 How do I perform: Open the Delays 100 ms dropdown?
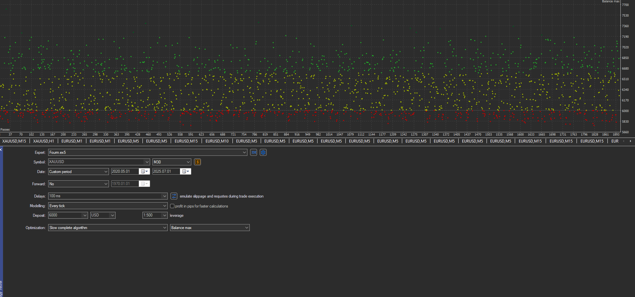pyautogui.click(x=164, y=196)
